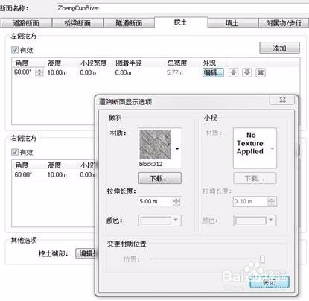The height and width of the screenshot is (301, 309).
Task: Click the 位置 slider handle
Action: point(262,259)
